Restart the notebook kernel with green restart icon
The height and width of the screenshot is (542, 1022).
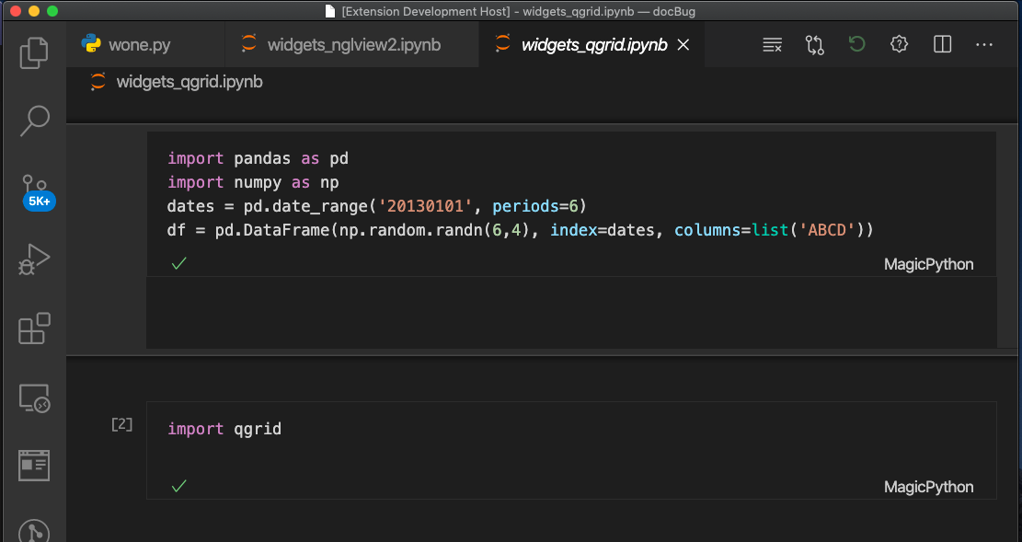click(x=856, y=43)
